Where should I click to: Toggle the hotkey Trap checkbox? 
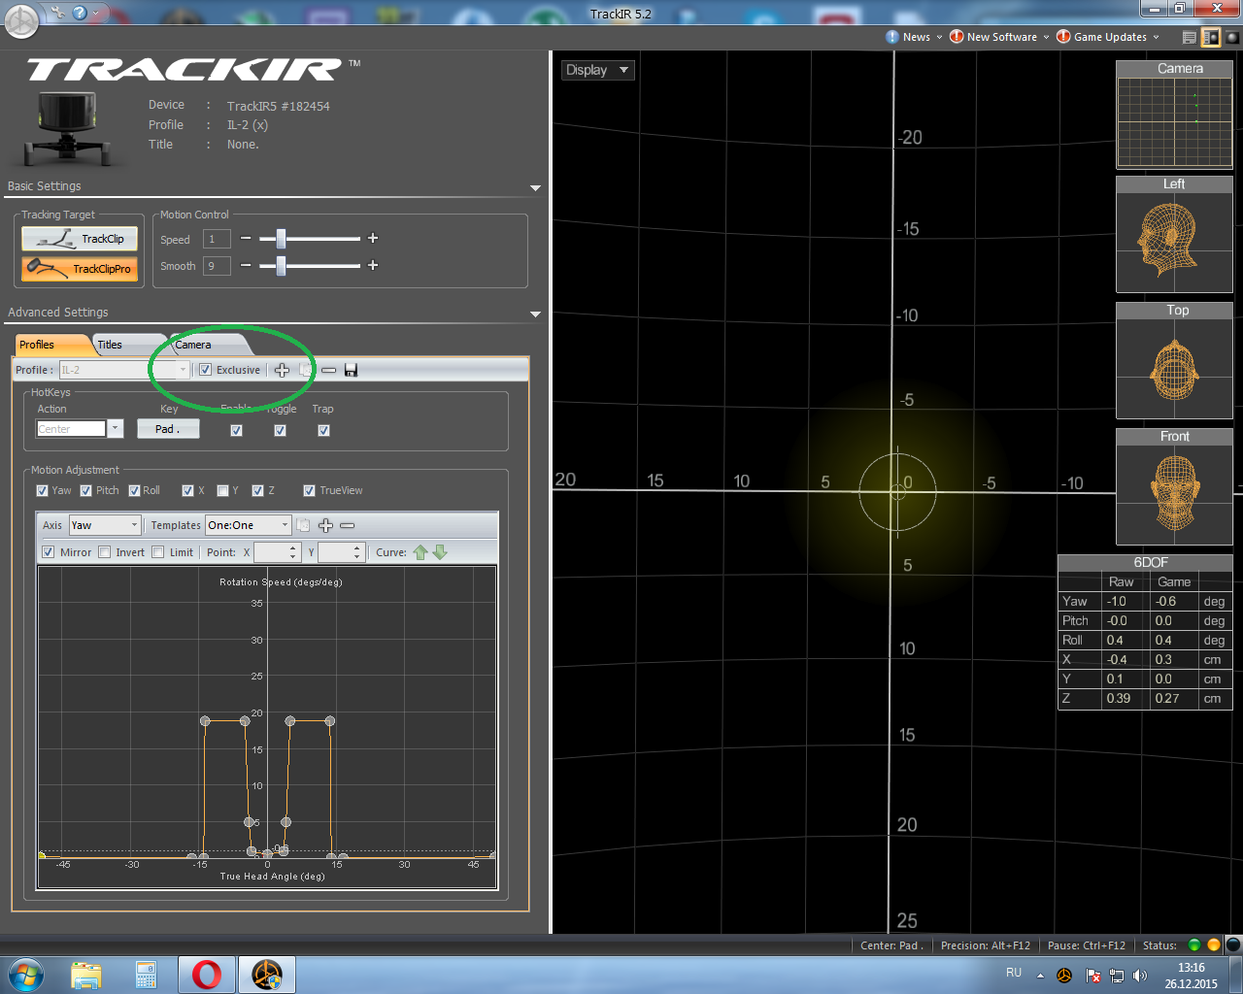pos(323,430)
